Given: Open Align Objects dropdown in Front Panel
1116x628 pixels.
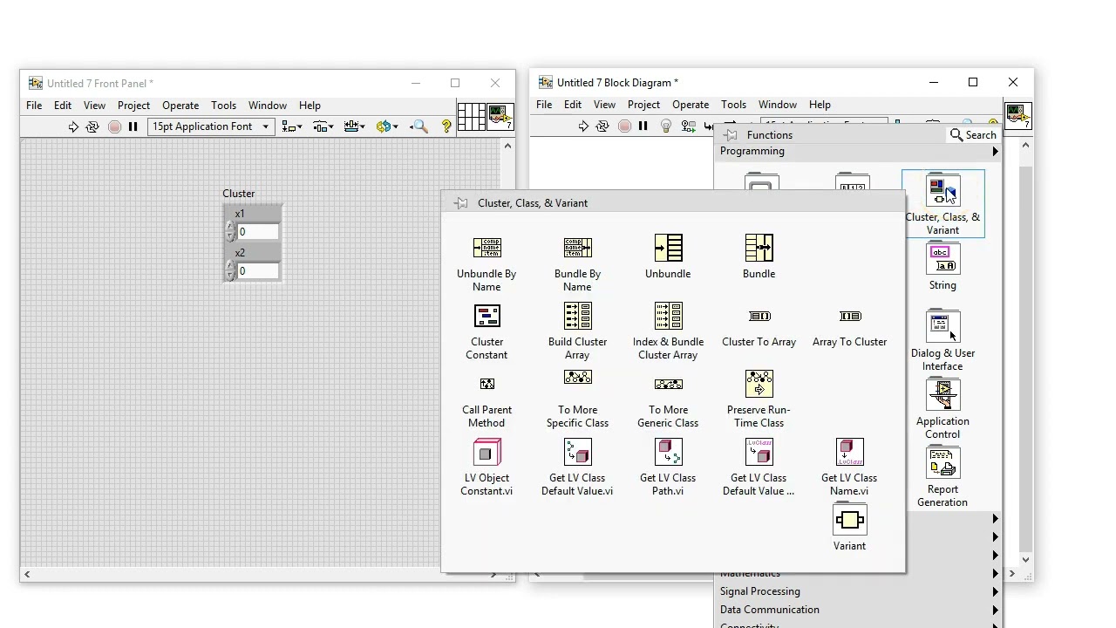Looking at the screenshot, I should point(291,126).
